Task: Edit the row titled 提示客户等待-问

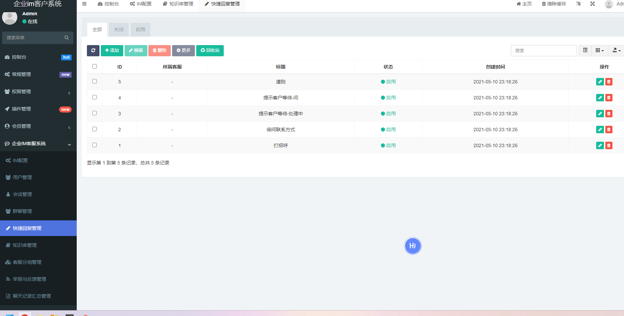Action: (600, 98)
